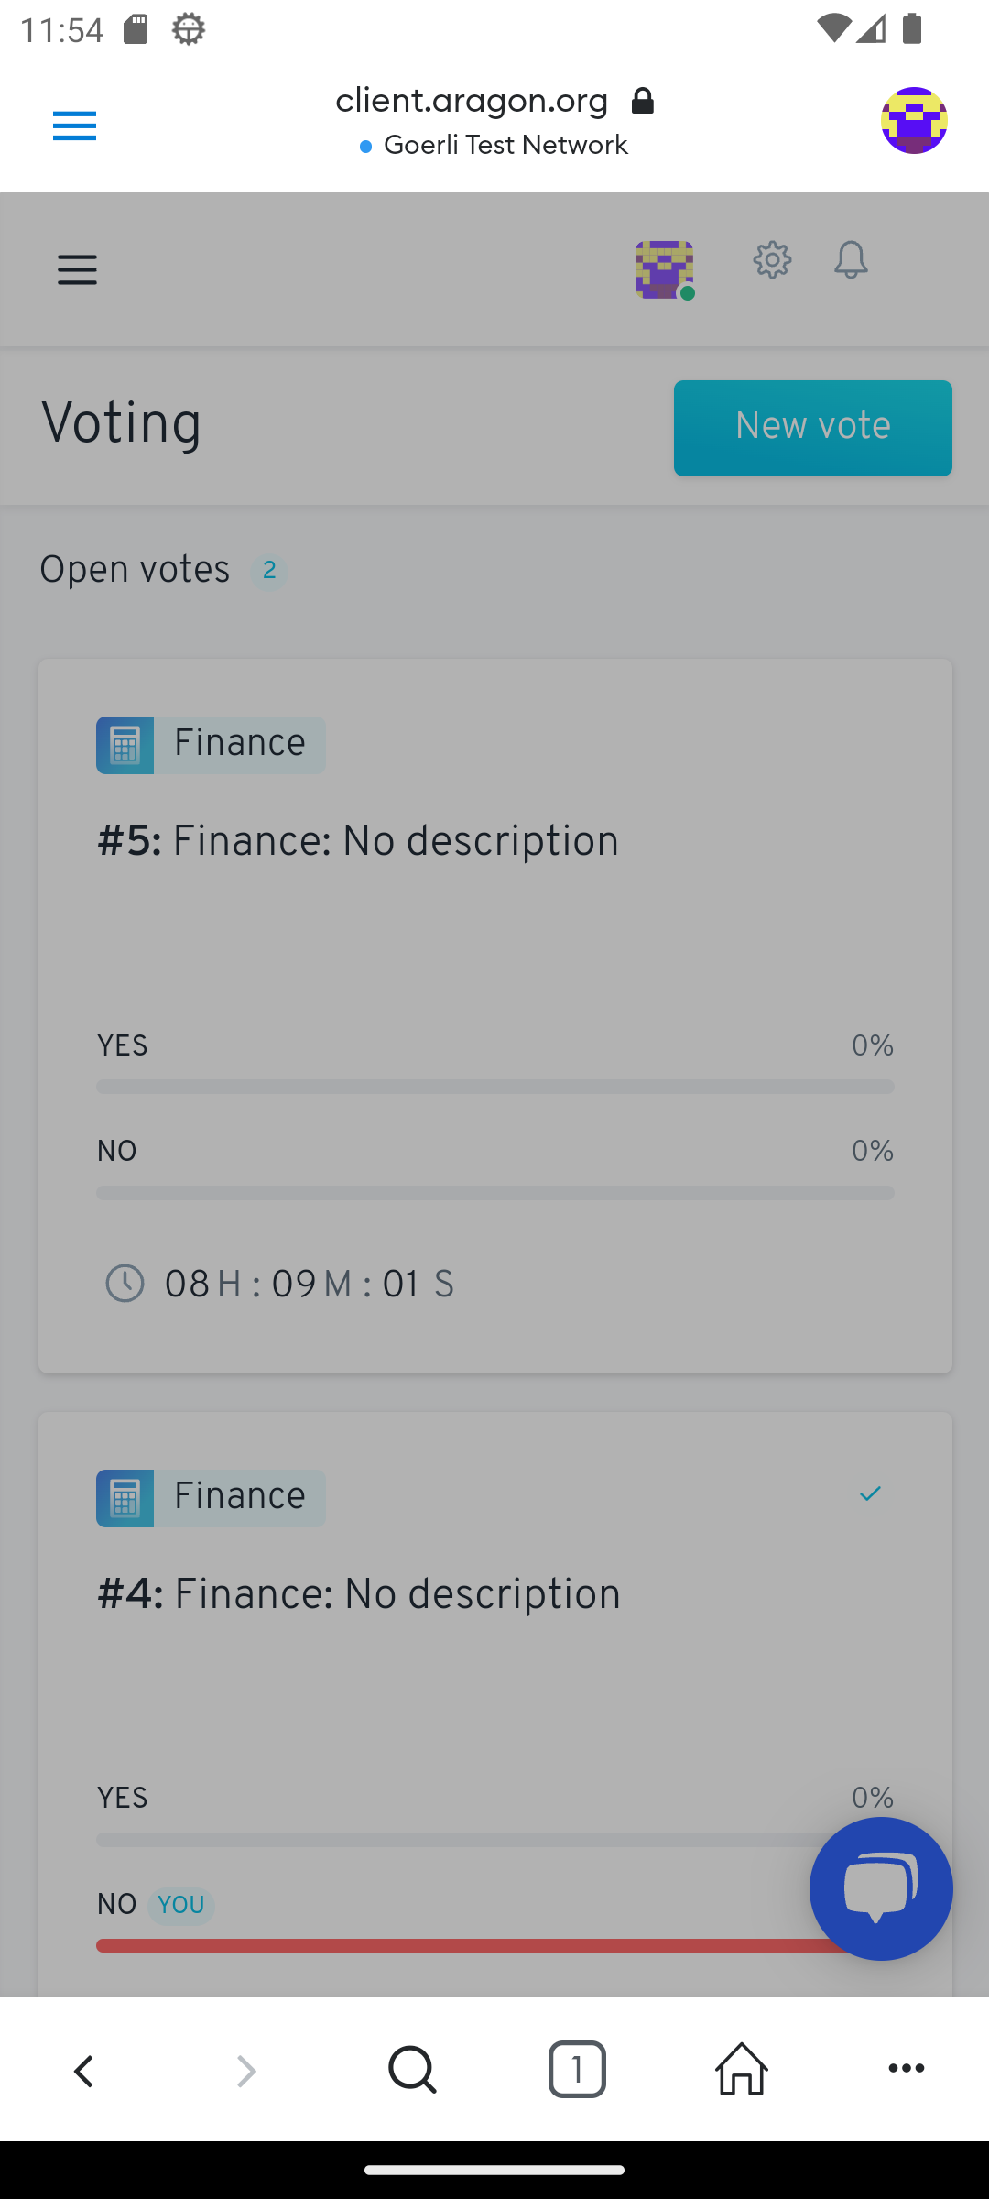Go to the browser home page
The width and height of the screenshot is (989, 2199).
tap(741, 2070)
